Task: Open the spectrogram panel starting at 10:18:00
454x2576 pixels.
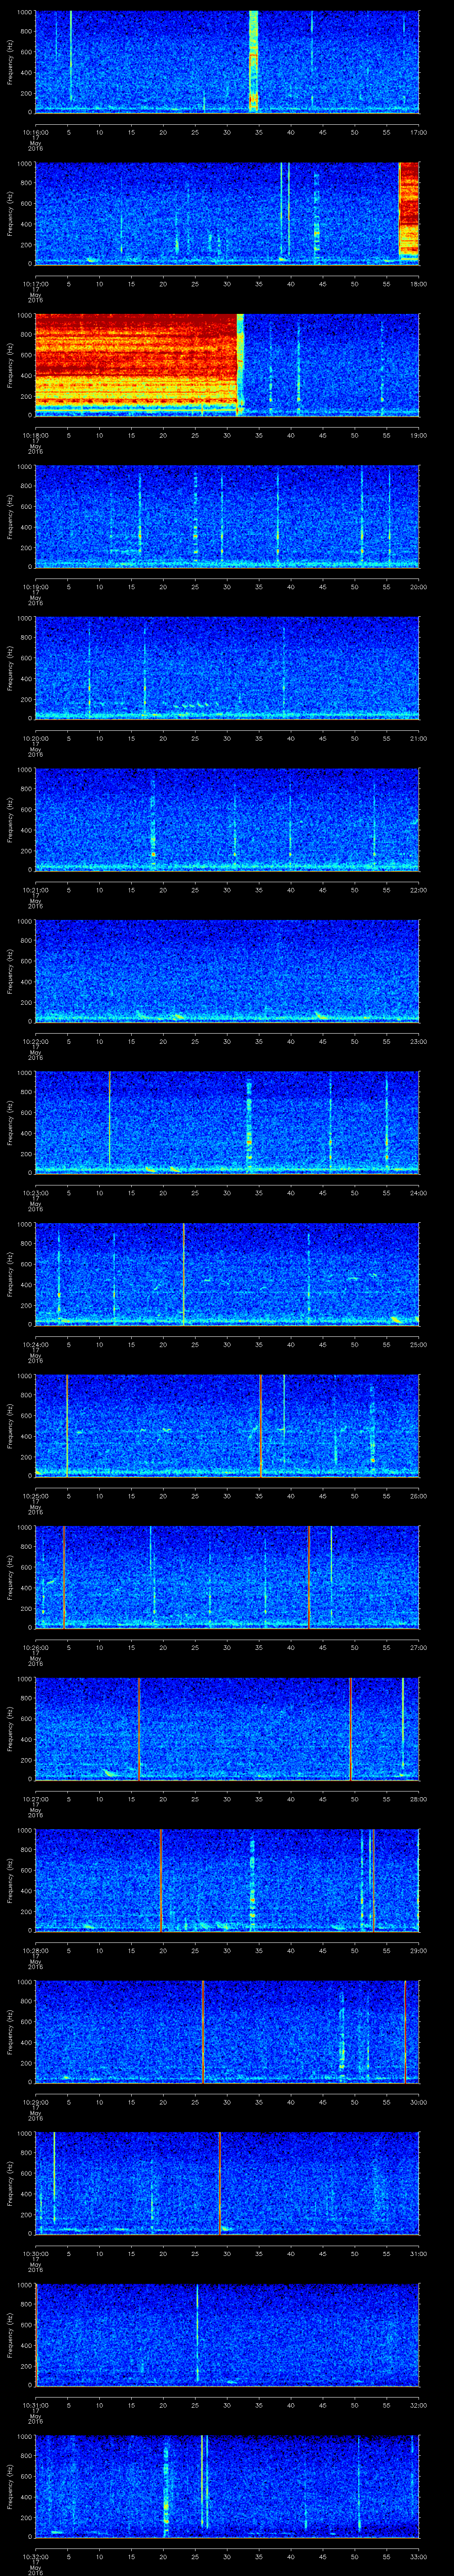Action: (227, 365)
